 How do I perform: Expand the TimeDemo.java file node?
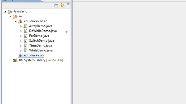pos(21,46)
